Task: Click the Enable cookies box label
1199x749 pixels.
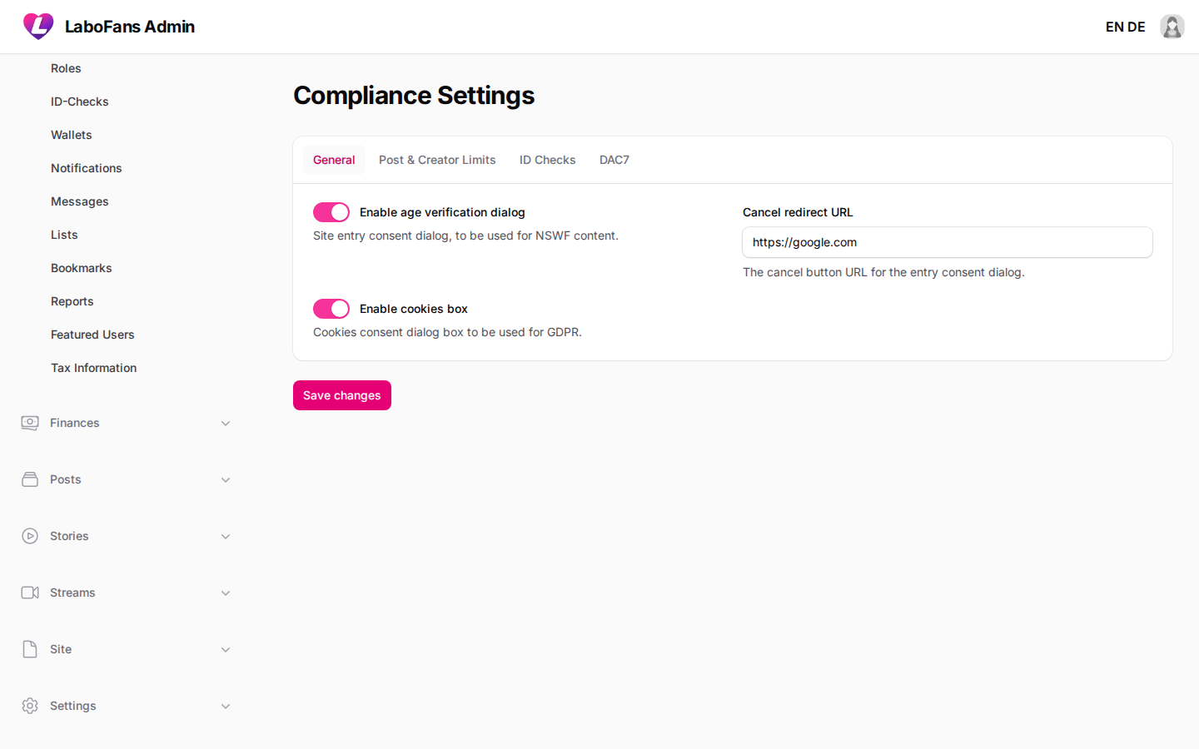Action: click(x=414, y=309)
